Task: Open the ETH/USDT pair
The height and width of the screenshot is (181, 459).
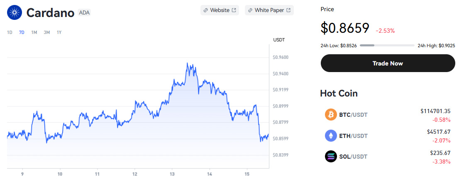Action: (353, 135)
